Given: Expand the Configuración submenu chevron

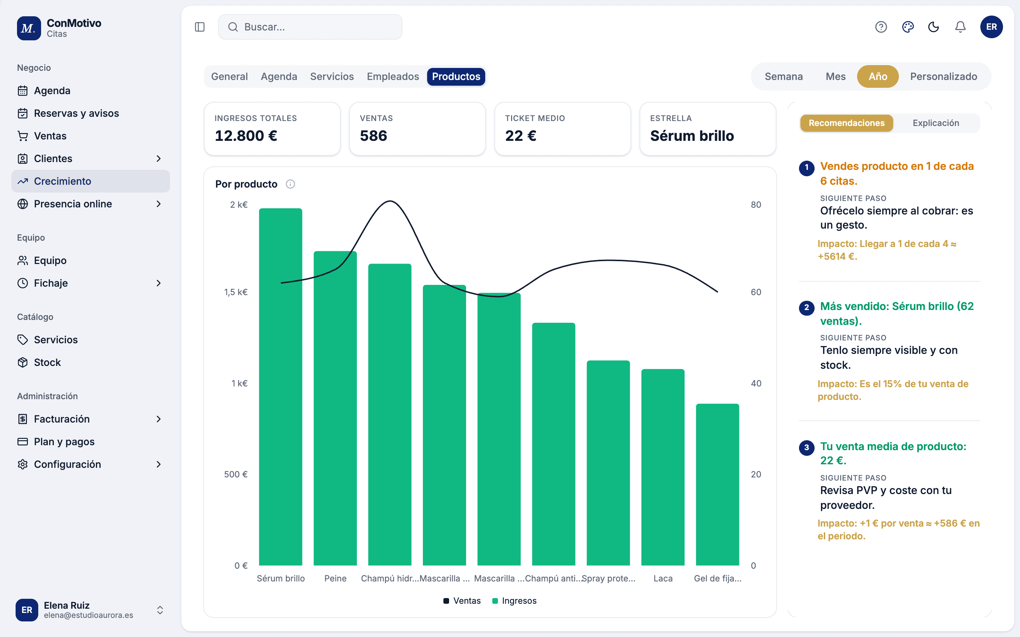Looking at the screenshot, I should pos(158,464).
